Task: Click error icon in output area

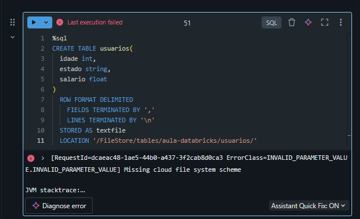Action: click(x=31, y=158)
